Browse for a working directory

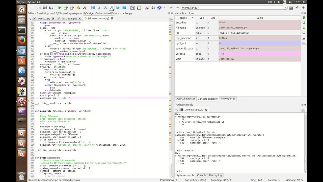pyautogui.click(x=291, y=8)
